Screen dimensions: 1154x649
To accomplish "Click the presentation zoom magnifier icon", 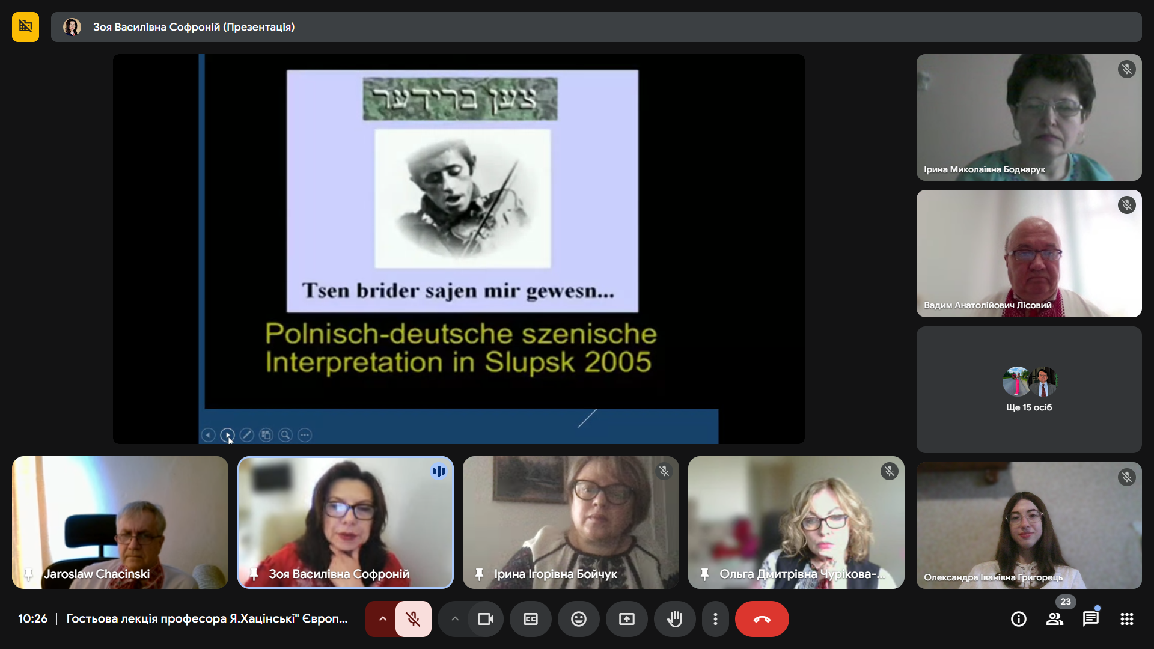I will [x=285, y=434].
